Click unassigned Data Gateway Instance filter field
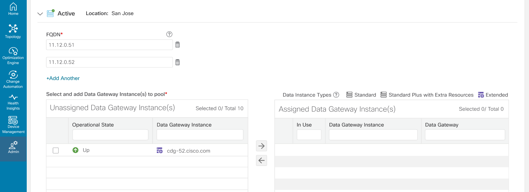This screenshot has width=529, height=192. click(x=200, y=135)
